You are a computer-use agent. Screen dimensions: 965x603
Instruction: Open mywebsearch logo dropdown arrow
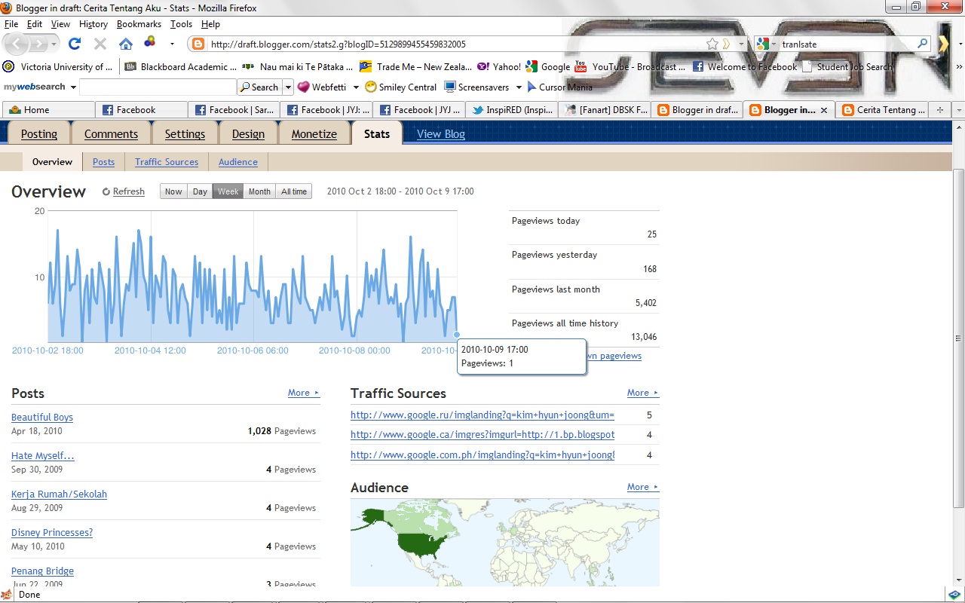coord(73,87)
